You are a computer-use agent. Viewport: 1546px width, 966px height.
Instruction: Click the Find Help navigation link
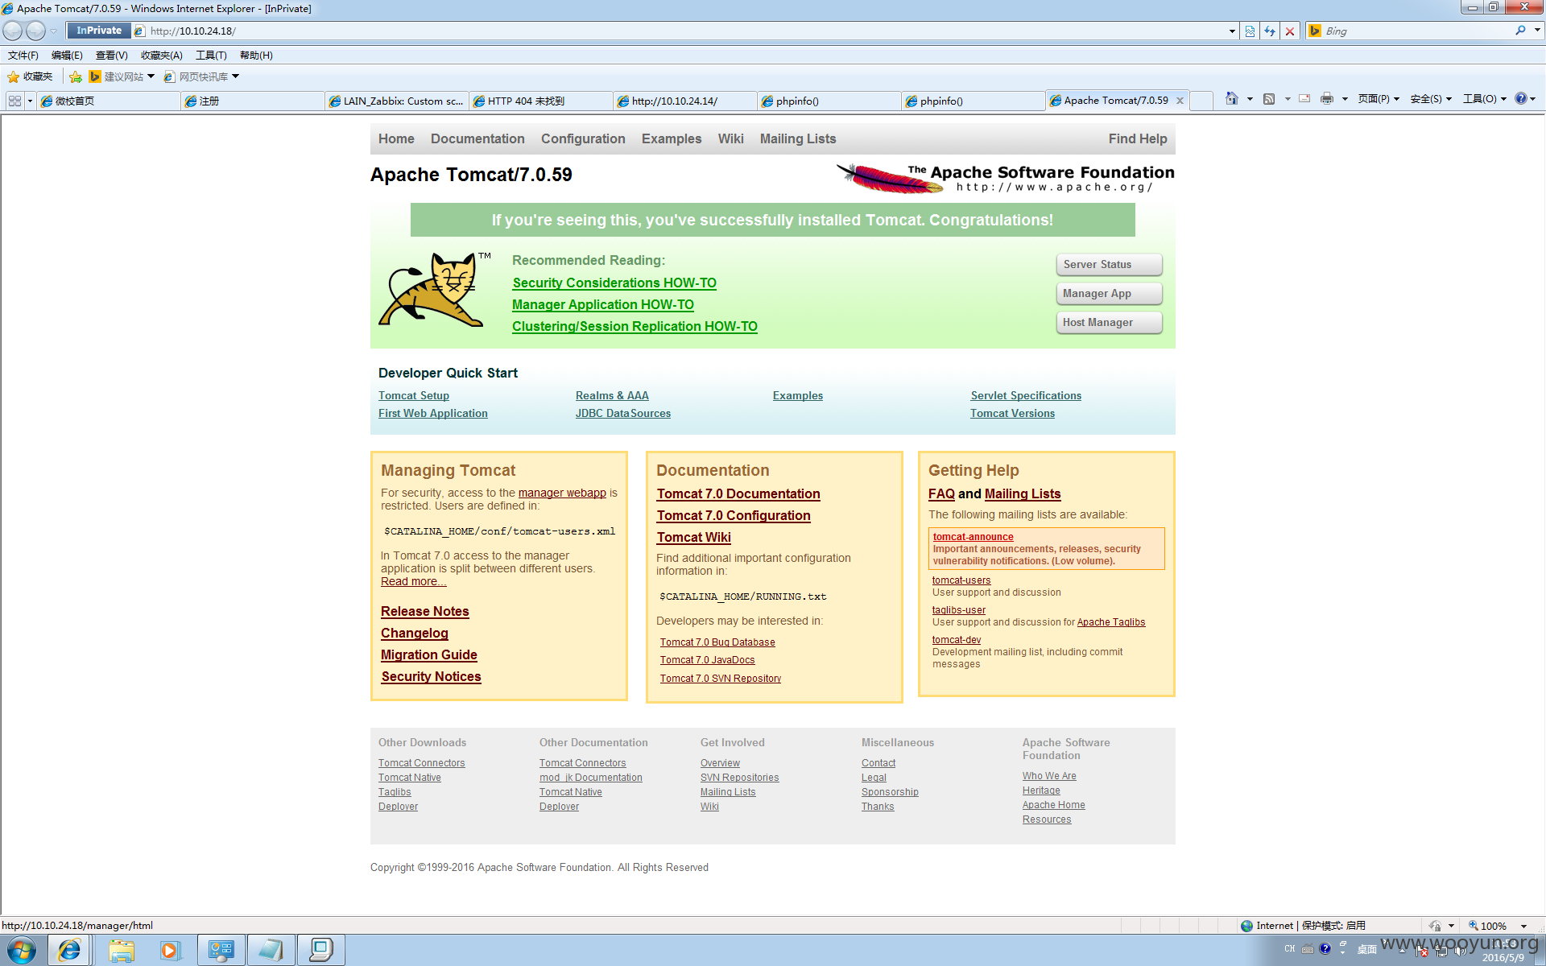click(1137, 139)
